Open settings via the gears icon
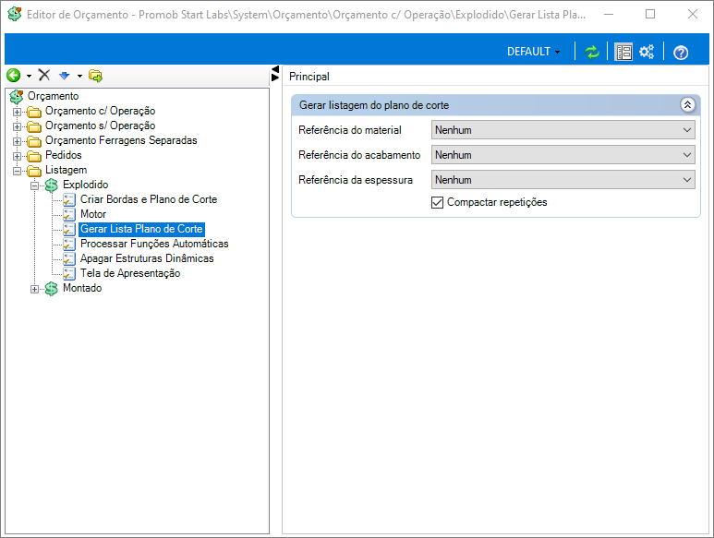The width and height of the screenshot is (714, 538). (647, 52)
